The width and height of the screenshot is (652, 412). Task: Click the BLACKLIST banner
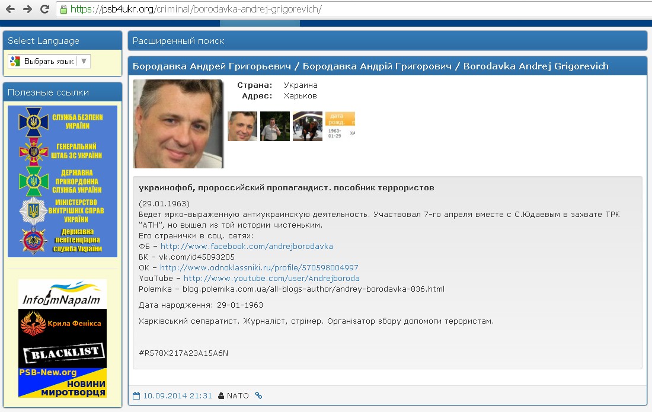click(62, 354)
